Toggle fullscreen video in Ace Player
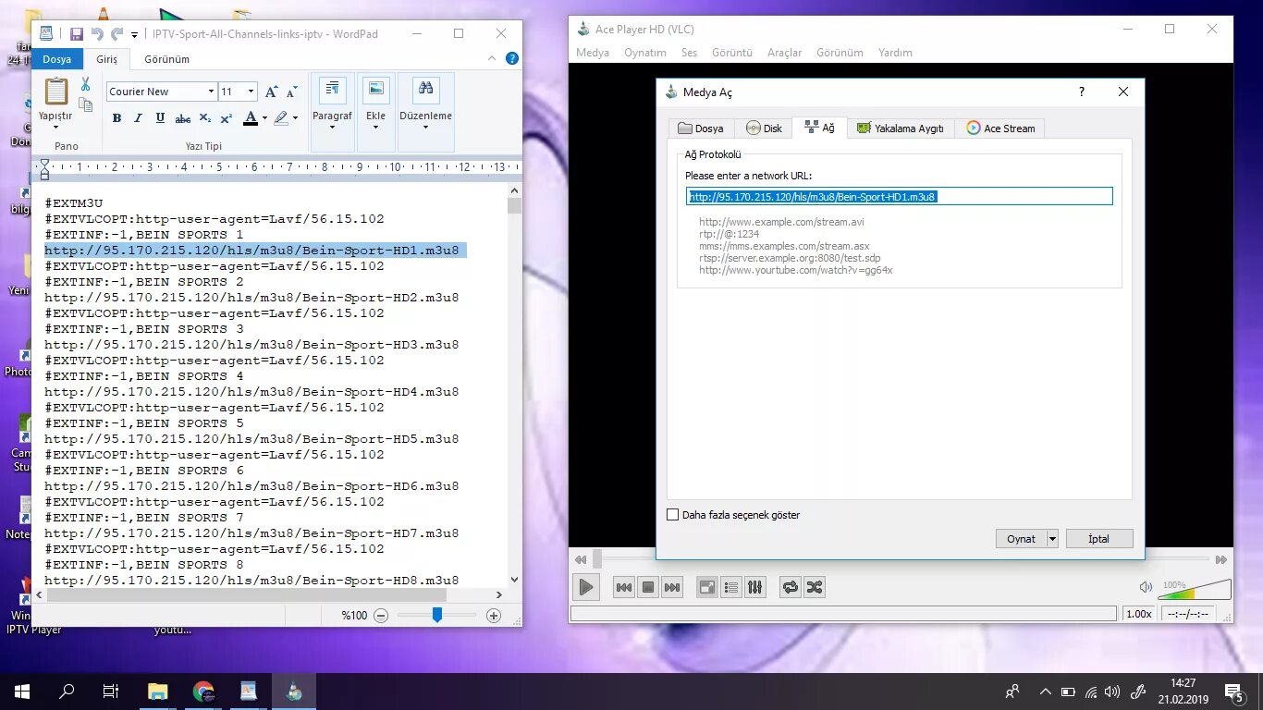The height and width of the screenshot is (710, 1263). [707, 587]
